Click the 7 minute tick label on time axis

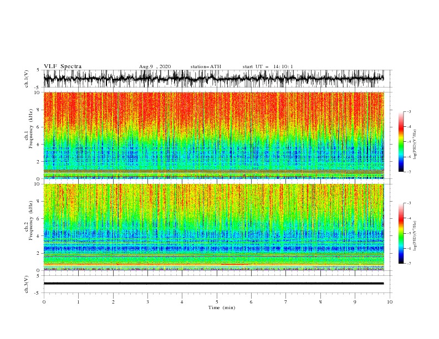[x=286, y=302]
